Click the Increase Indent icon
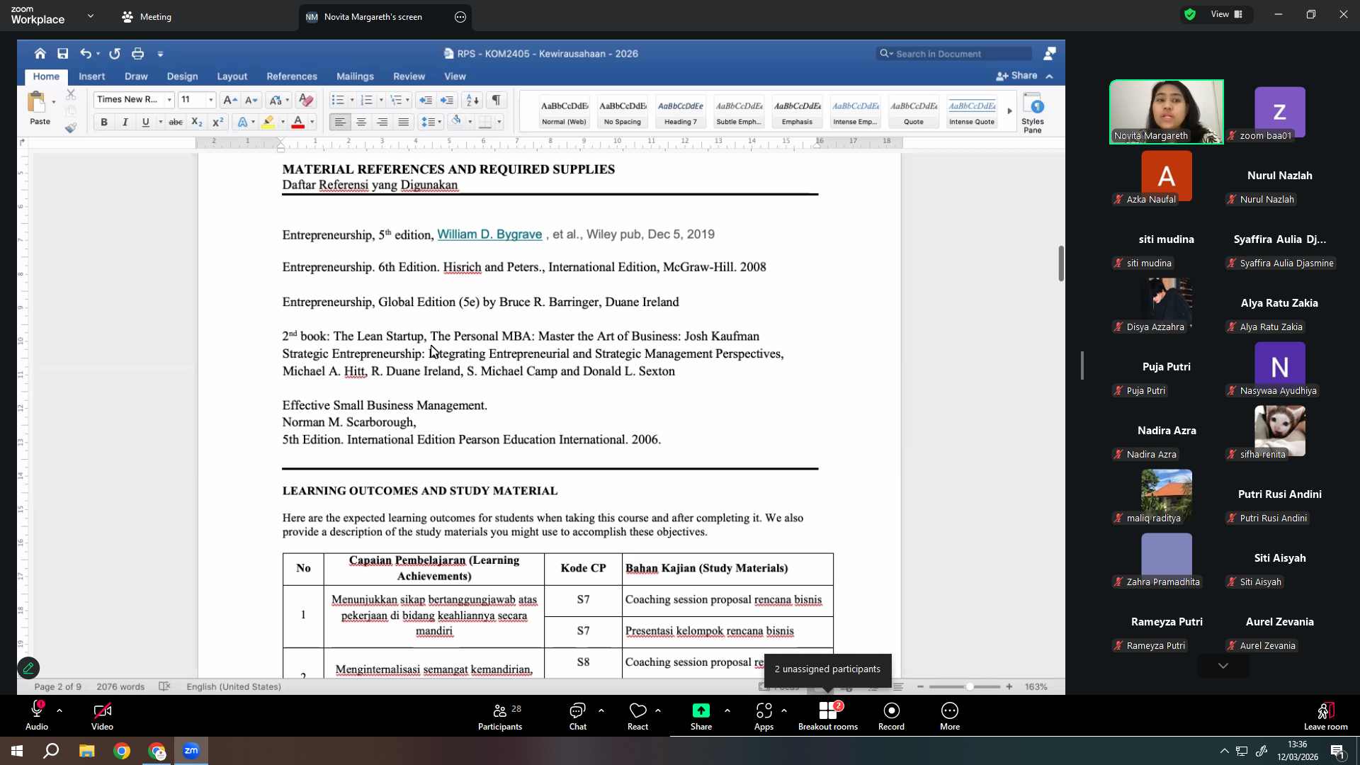 [x=447, y=100]
